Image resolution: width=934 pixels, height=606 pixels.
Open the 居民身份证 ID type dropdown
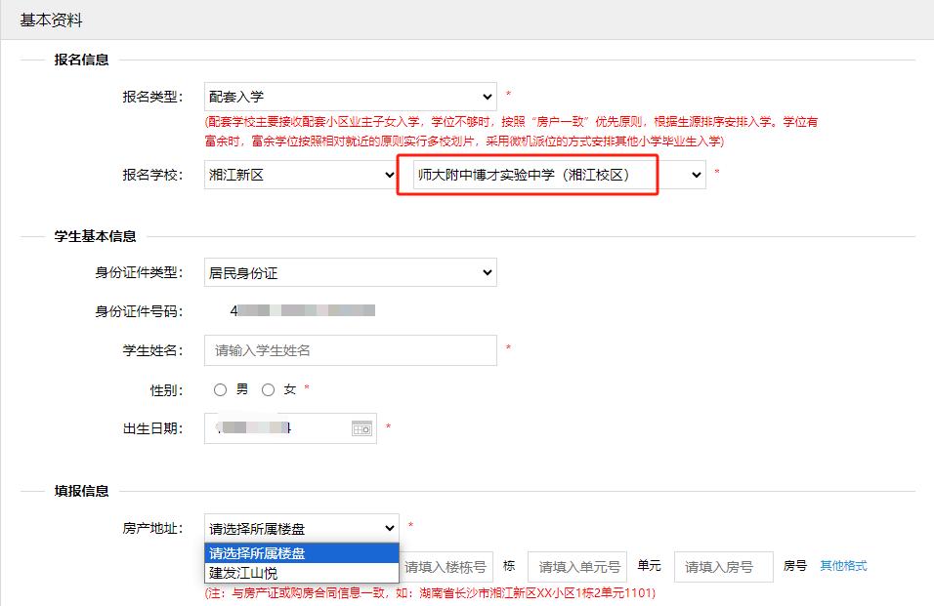pos(351,273)
